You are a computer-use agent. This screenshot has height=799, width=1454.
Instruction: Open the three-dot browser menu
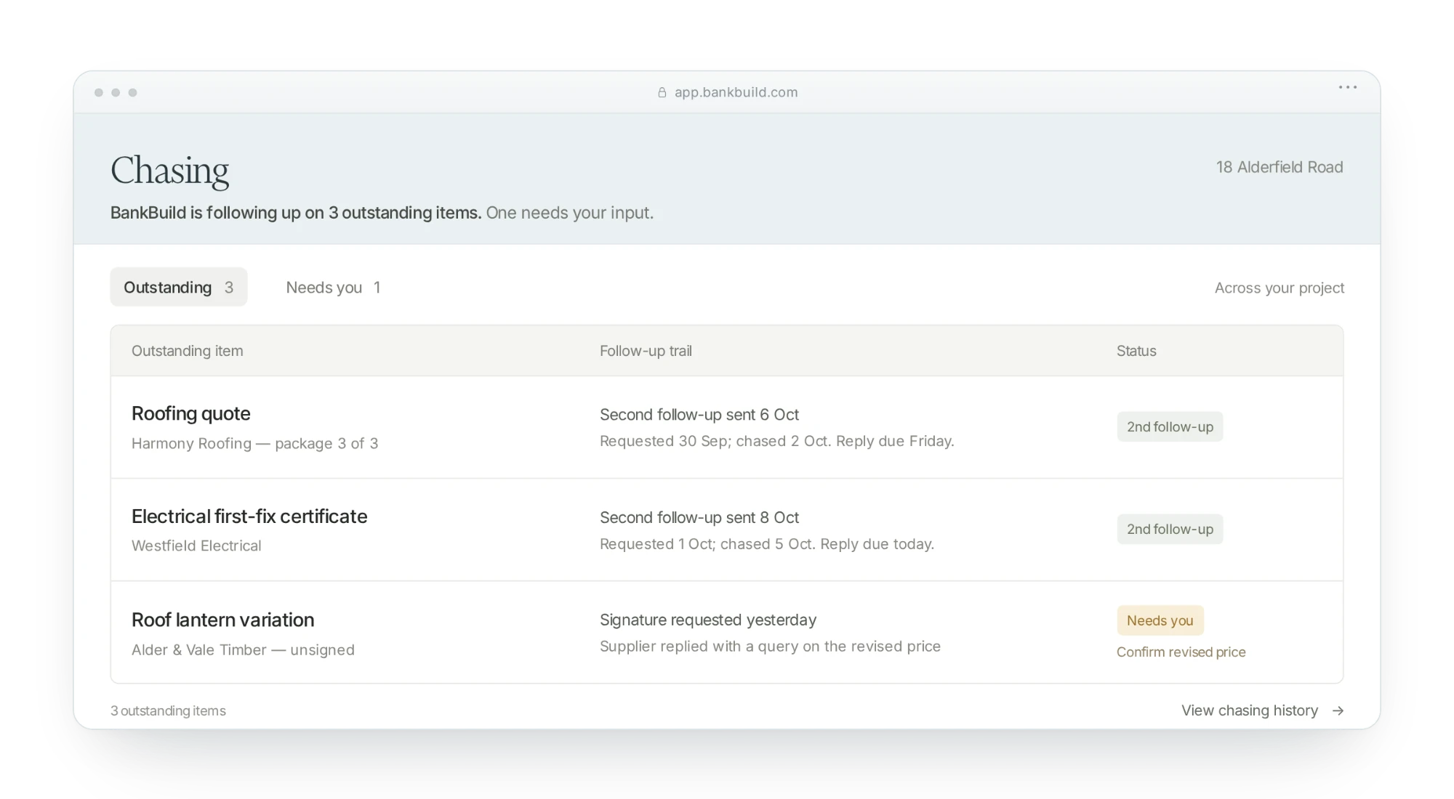point(1347,87)
